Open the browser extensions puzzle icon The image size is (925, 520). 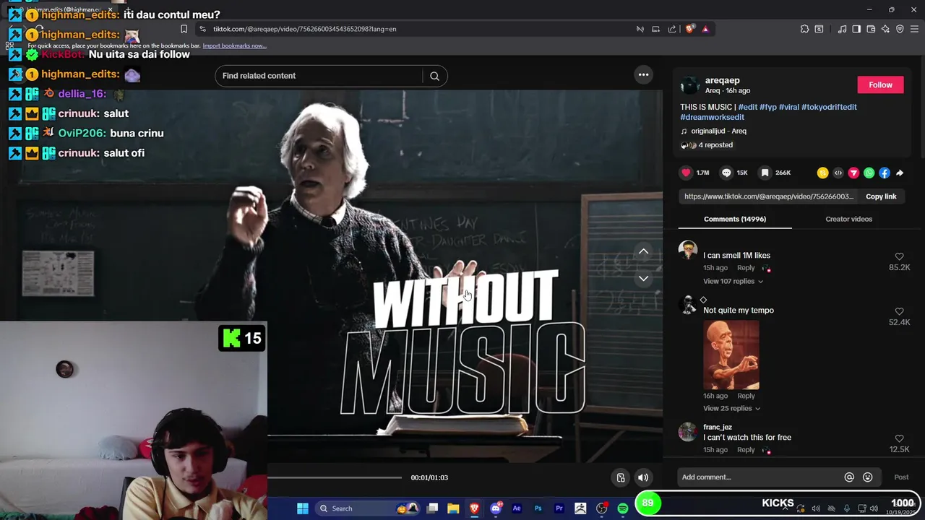coord(804,29)
